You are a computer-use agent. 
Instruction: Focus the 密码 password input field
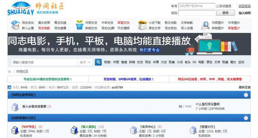197,13
